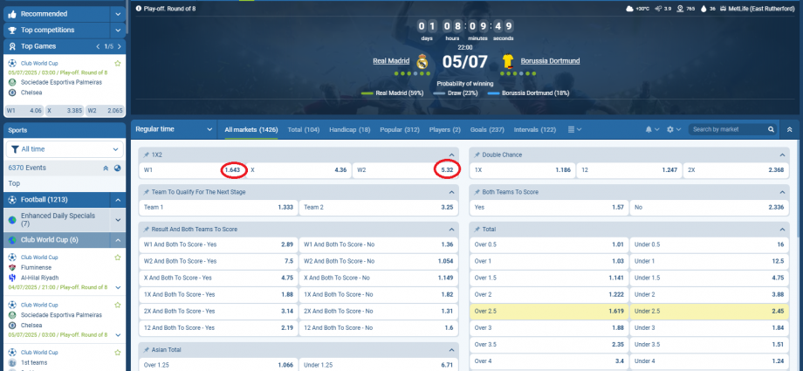The width and height of the screenshot is (803, 371).
Task: Open the market list view dropdown
Action: [x=574, y=130]
